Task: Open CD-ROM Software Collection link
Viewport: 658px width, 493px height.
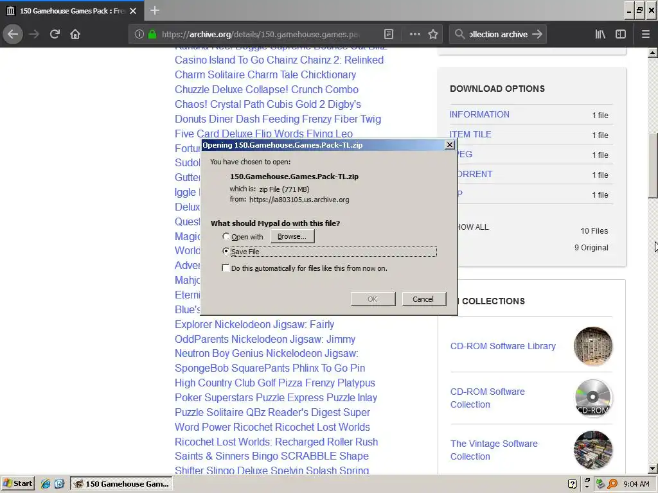Action: click(487, 398)
